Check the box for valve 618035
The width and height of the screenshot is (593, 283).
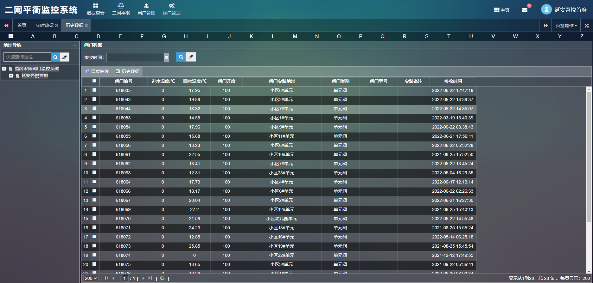tap(94, 90)
